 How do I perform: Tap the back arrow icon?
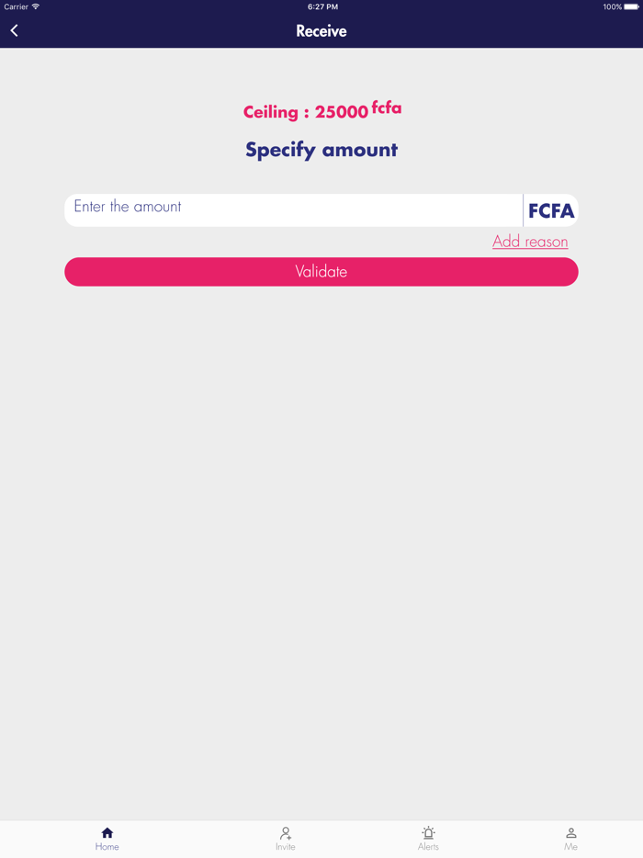click(15, 31)
